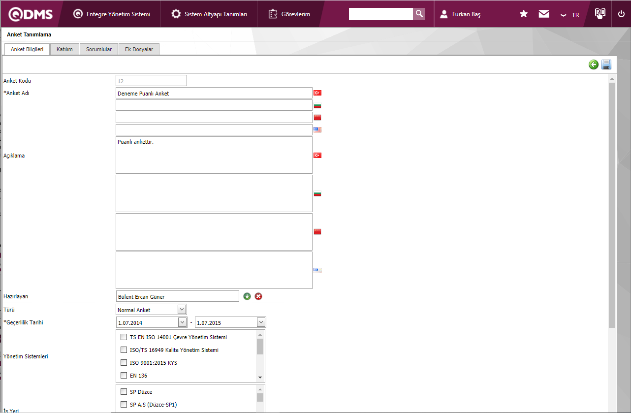Open the Görevlerim menu
Viewport: 631px width, 413px height.
tap(289, 14)
